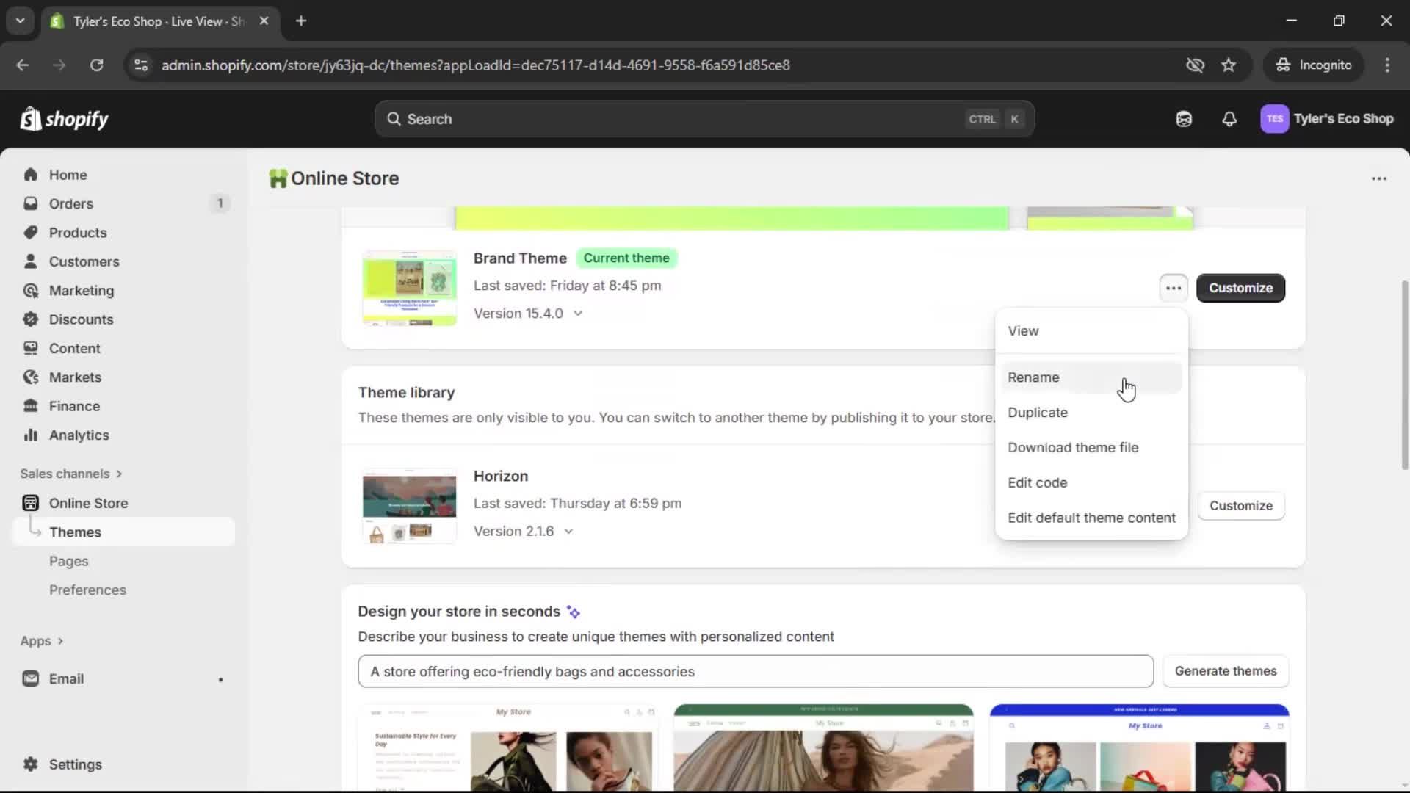Select Edit code from the menu
Image resolution: width=1410 pixels, height=793 pixels.
(1091, 483)
